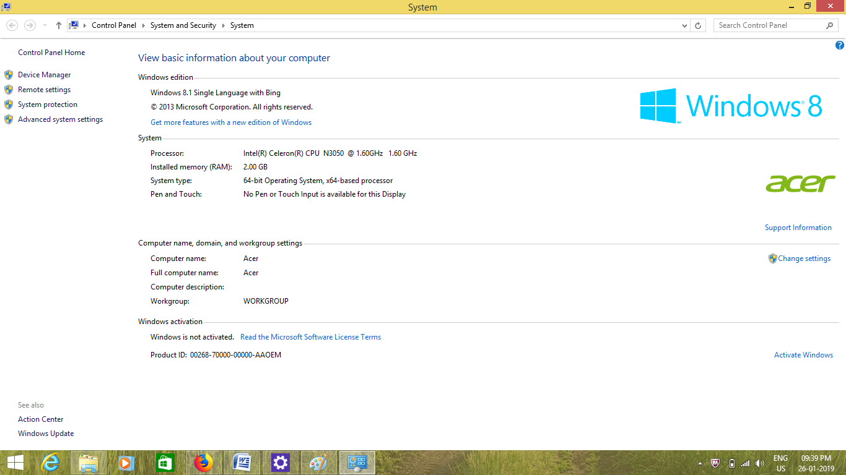Click the network signal tray icon
This screenshot has height=475, width=846.
745,463
